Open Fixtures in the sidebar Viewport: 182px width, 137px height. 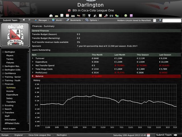pyautogui.click(x=10, y=63)
